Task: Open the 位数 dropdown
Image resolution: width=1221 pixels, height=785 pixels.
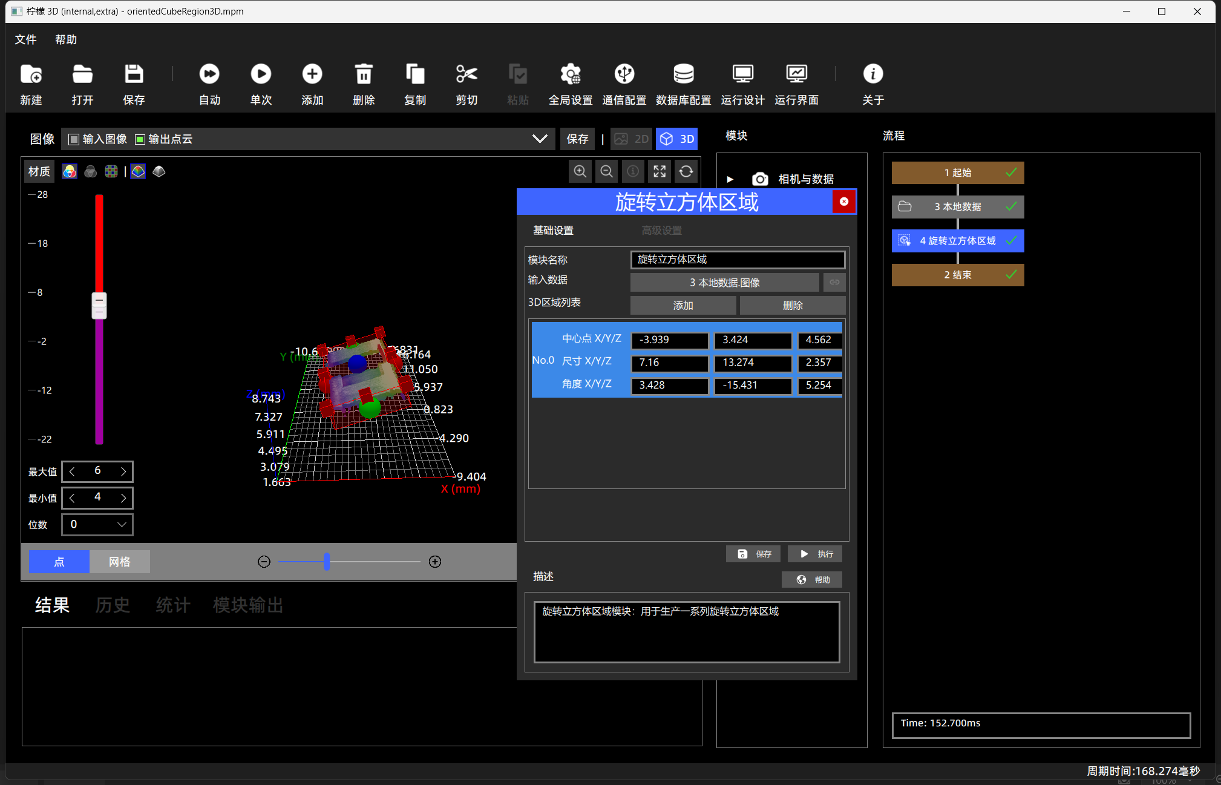Action: click(x=97, y=524)
